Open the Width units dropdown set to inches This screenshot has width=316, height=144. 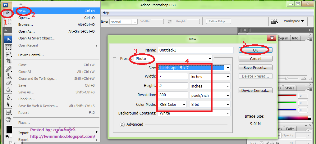pos(210,77)
